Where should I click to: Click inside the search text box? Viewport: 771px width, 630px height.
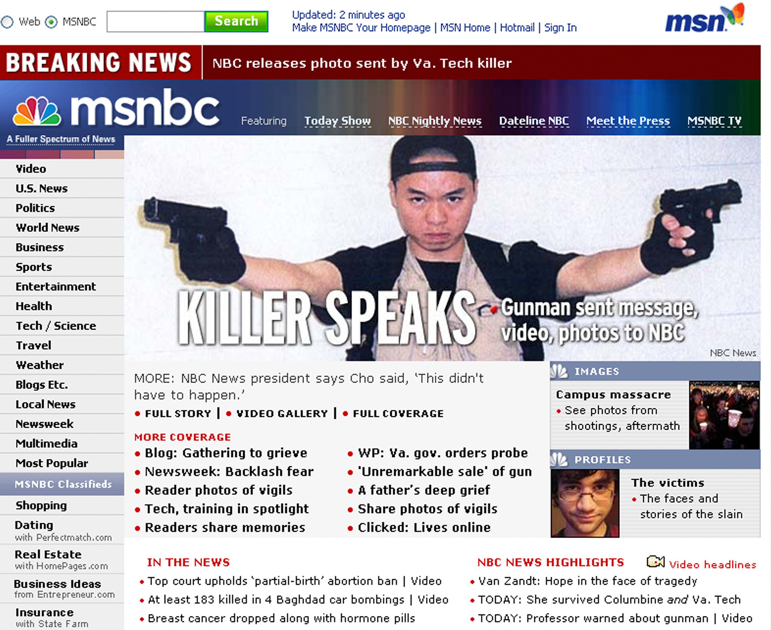[155, 21]
